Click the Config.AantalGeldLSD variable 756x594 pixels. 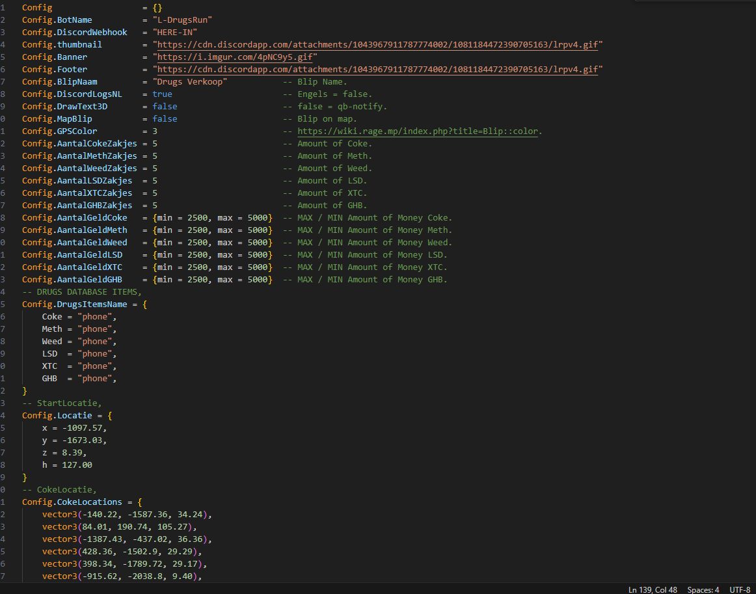pos(72,255)
